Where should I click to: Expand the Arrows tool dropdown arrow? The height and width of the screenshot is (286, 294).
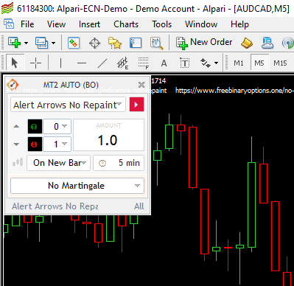click(x=216, y=63)
